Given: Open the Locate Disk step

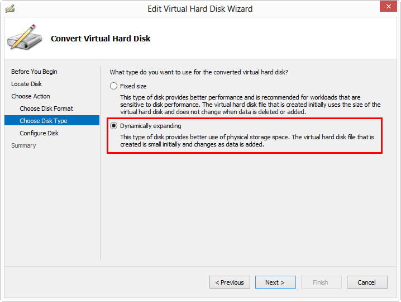Looking at the screenshot, I should pyautogui.click(x=26, y=84).
